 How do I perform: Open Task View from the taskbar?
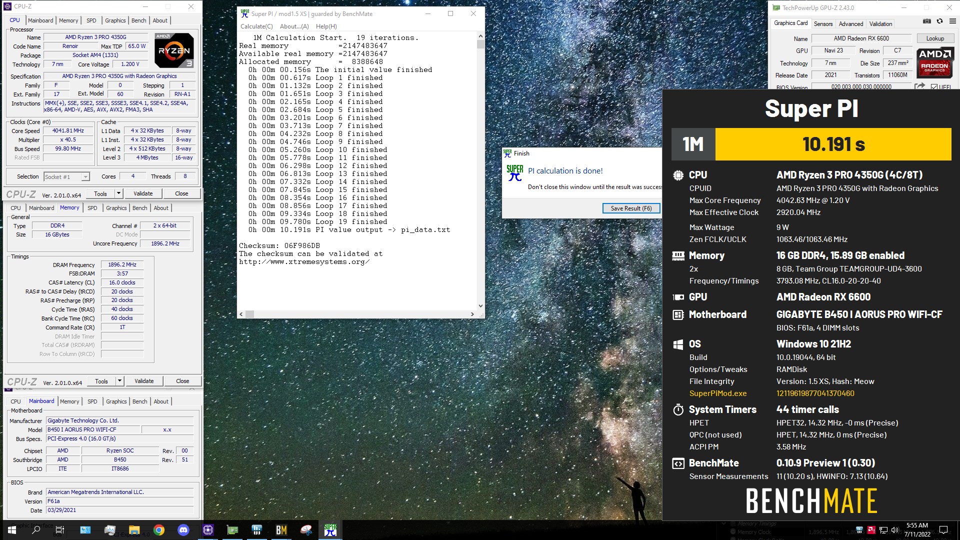pyautogui.click(x=59, y=530)
